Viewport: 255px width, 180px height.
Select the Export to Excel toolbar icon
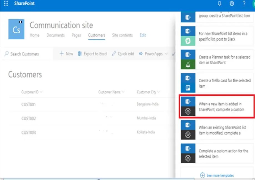[x=79, y=54]
